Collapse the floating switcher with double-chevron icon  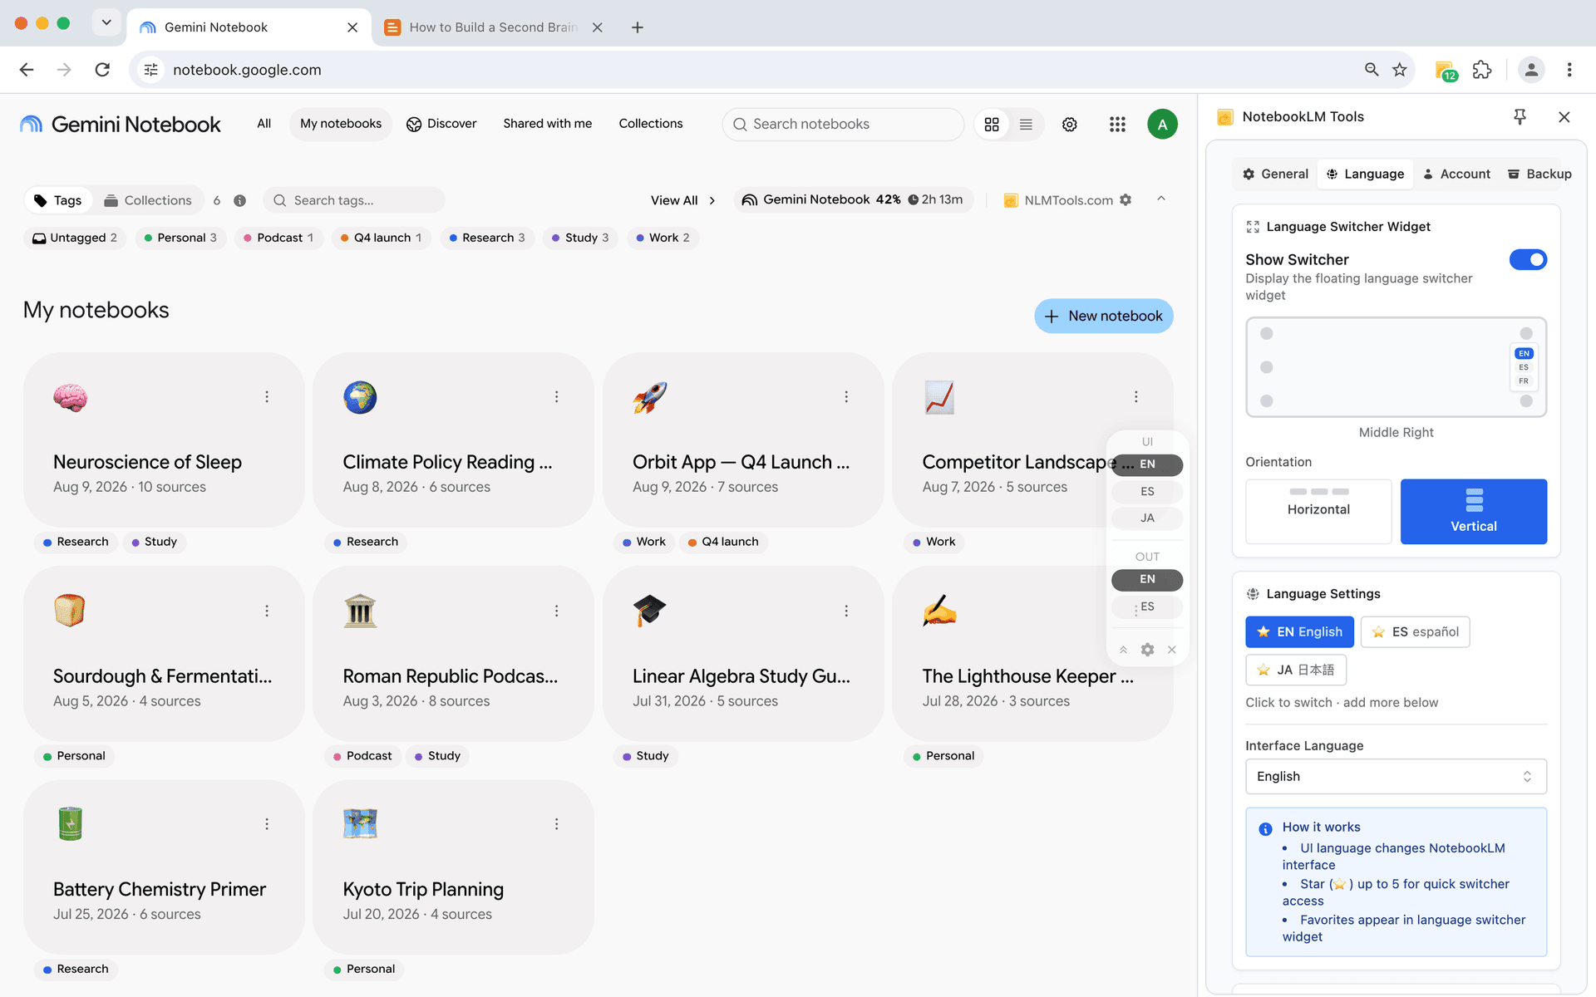click(1123, 650)
